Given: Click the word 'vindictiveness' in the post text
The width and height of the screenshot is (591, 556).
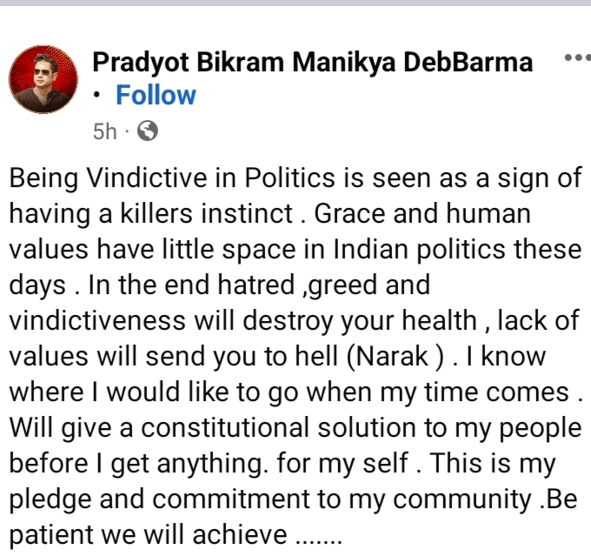Looking at the screenshot, I should coord(97,320).
